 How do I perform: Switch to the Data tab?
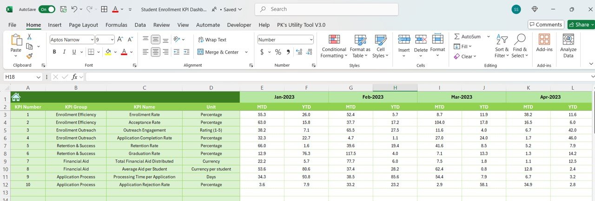pyautogui.click(x=140, y=25)
